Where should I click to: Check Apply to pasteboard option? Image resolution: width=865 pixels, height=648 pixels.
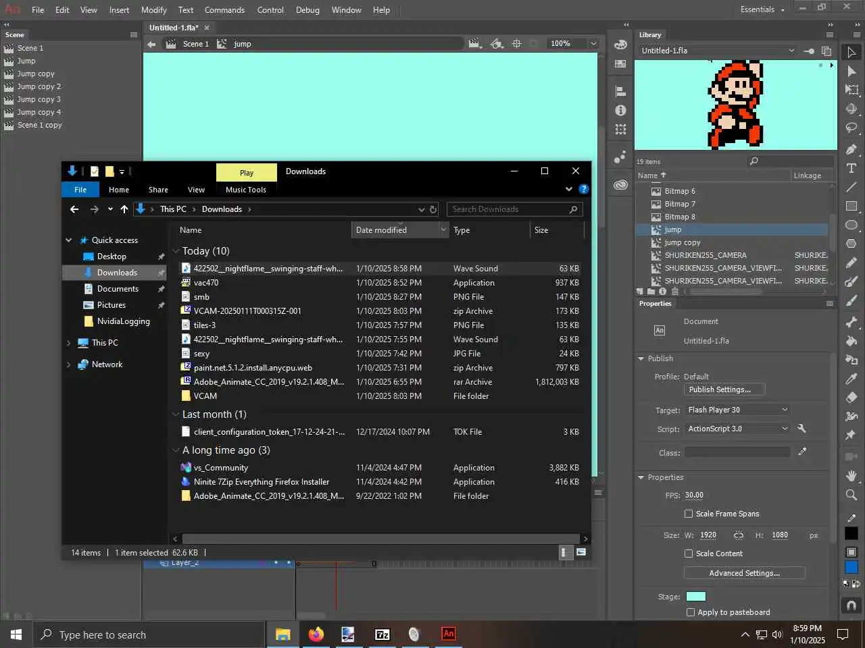coord(690,612)
